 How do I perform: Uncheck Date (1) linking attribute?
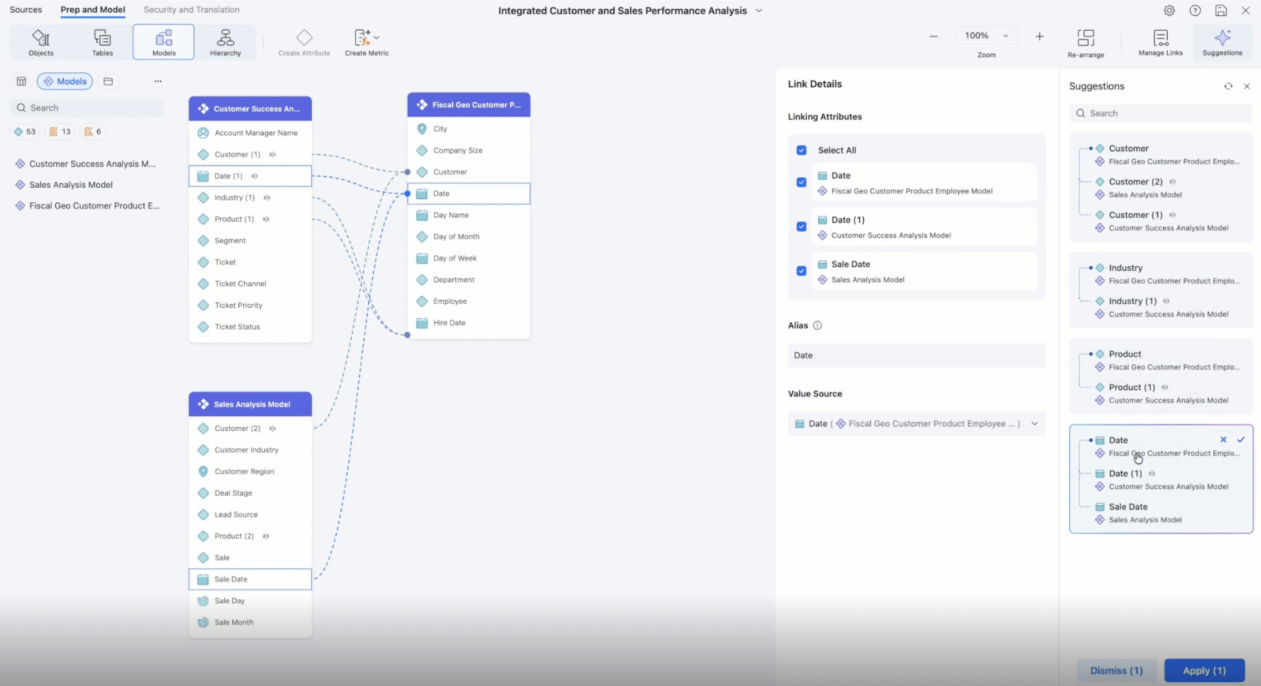click(x=801, y=227)
